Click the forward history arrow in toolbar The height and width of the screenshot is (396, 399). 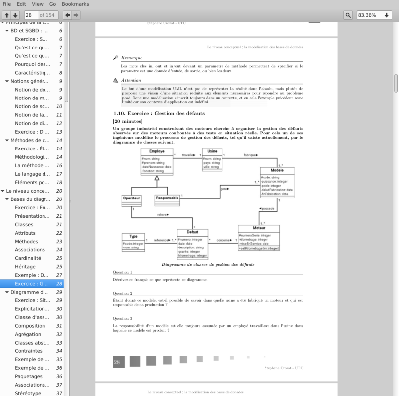[76, 15]
